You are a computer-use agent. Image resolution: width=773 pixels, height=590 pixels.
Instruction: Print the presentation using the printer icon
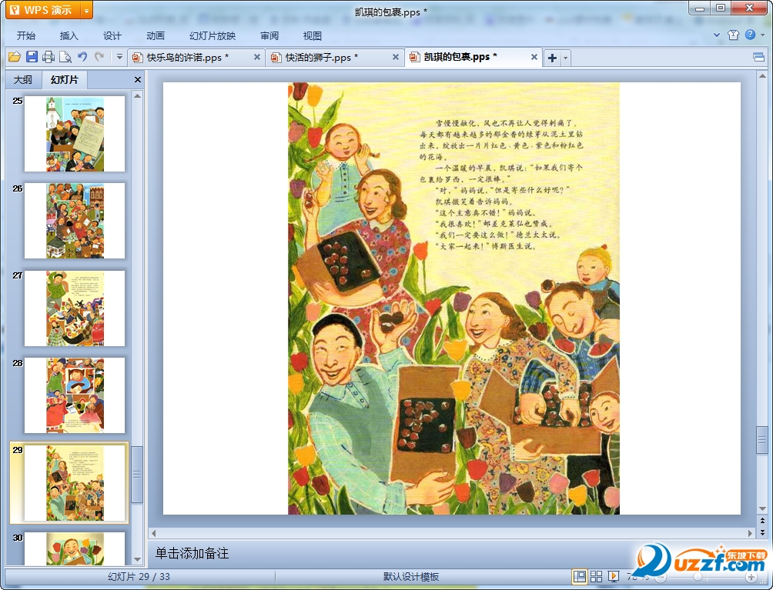49,57
